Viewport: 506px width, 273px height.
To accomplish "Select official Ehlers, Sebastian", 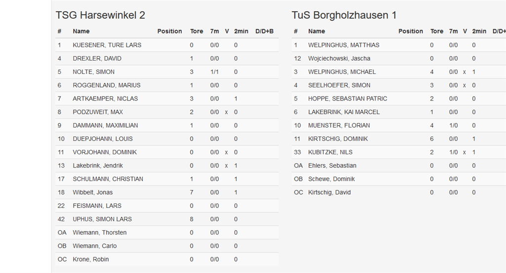I will click(x=332, y=166).
